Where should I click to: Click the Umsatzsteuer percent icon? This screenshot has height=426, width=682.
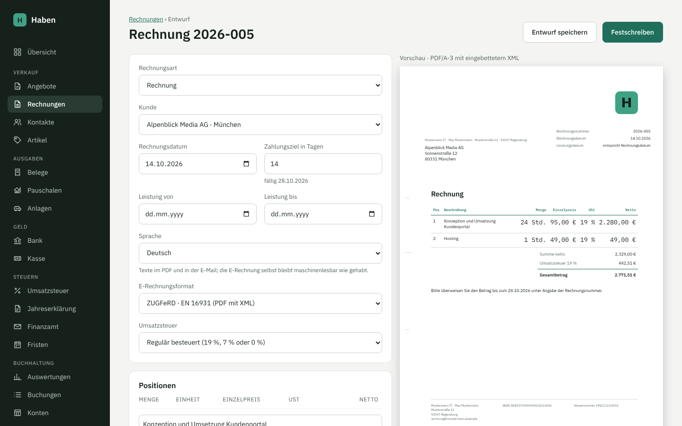pos(18,291)
